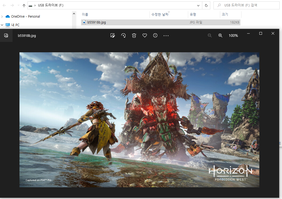The width and height of the screenshot is (282, 199).
Task: Expand the address bar history dropdown
Action: point(198,5)
